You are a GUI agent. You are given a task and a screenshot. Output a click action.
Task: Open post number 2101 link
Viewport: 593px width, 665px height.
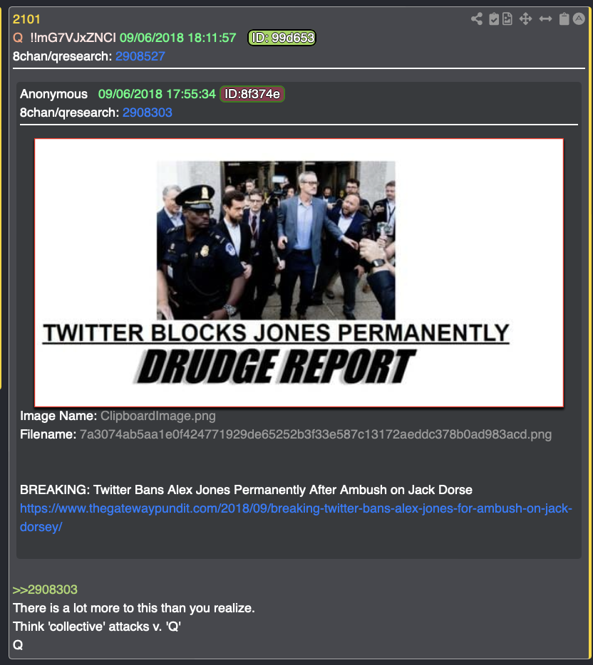(26, 19)
